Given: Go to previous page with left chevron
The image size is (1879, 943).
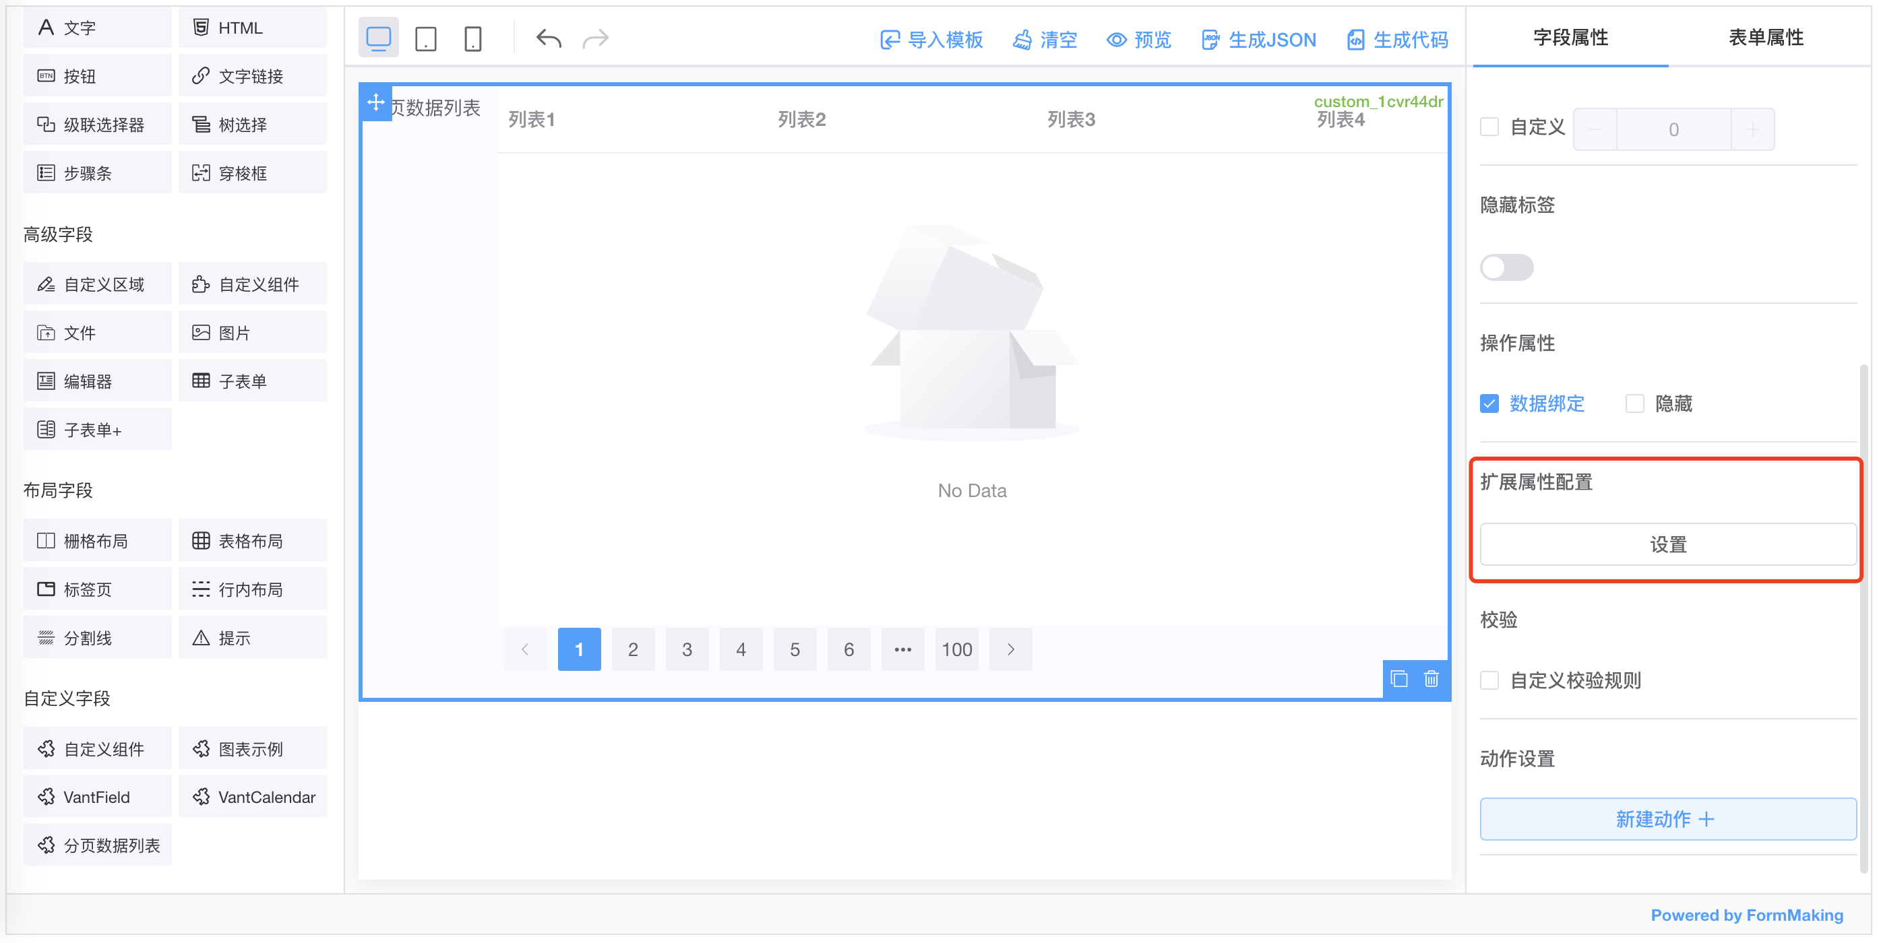Looking at the screenshot, I should (x=525, y=649).
